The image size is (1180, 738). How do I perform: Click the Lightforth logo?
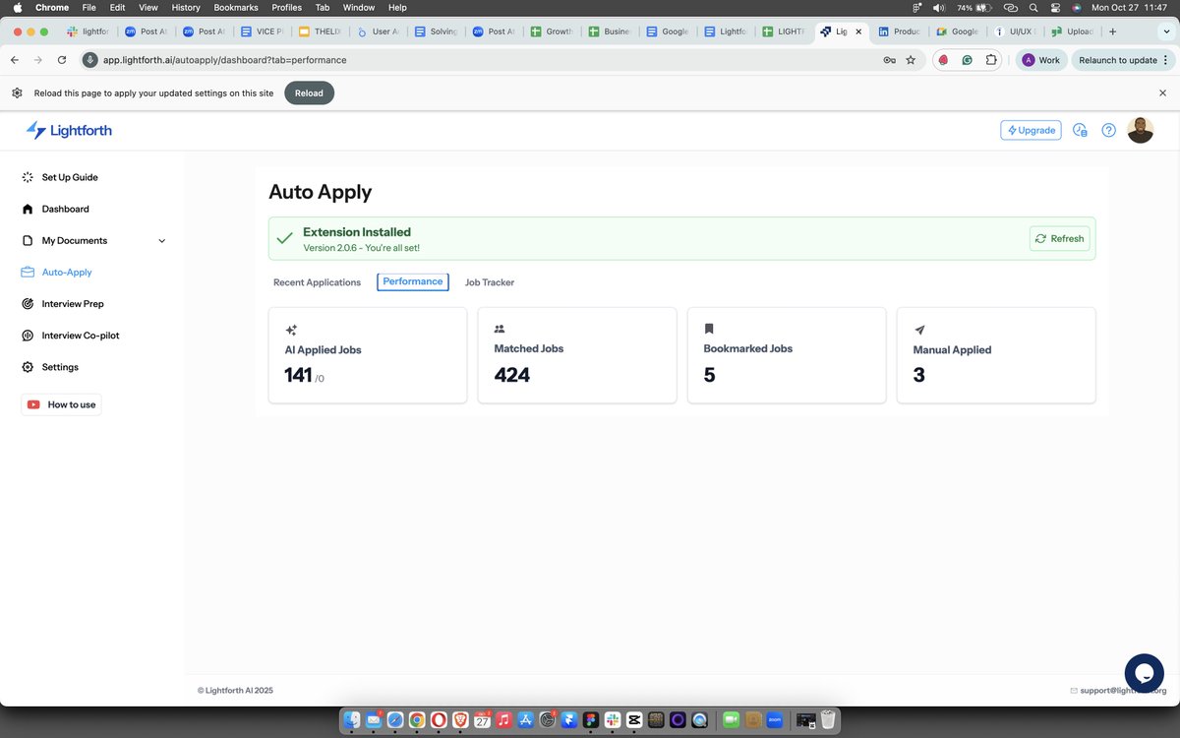(69, 130)
